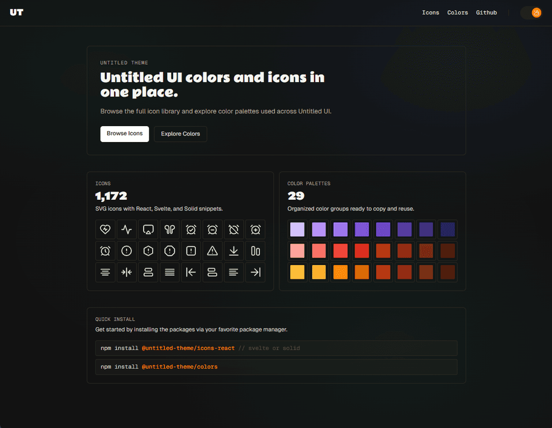Pick the AirPods earbuds icon
Image resolution: width=552 pixels, height=428 pixels.
(170, 230)
